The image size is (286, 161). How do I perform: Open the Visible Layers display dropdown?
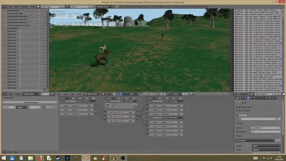(x=31, y=94)
